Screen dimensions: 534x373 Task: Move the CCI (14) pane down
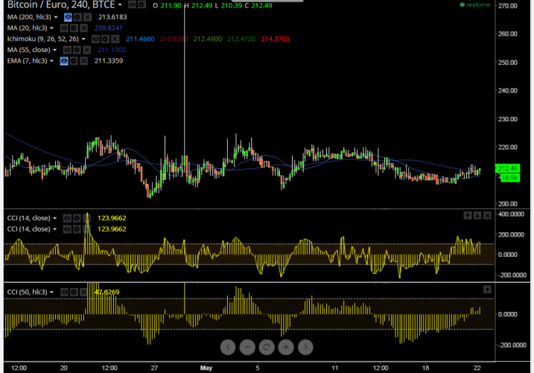477,215
